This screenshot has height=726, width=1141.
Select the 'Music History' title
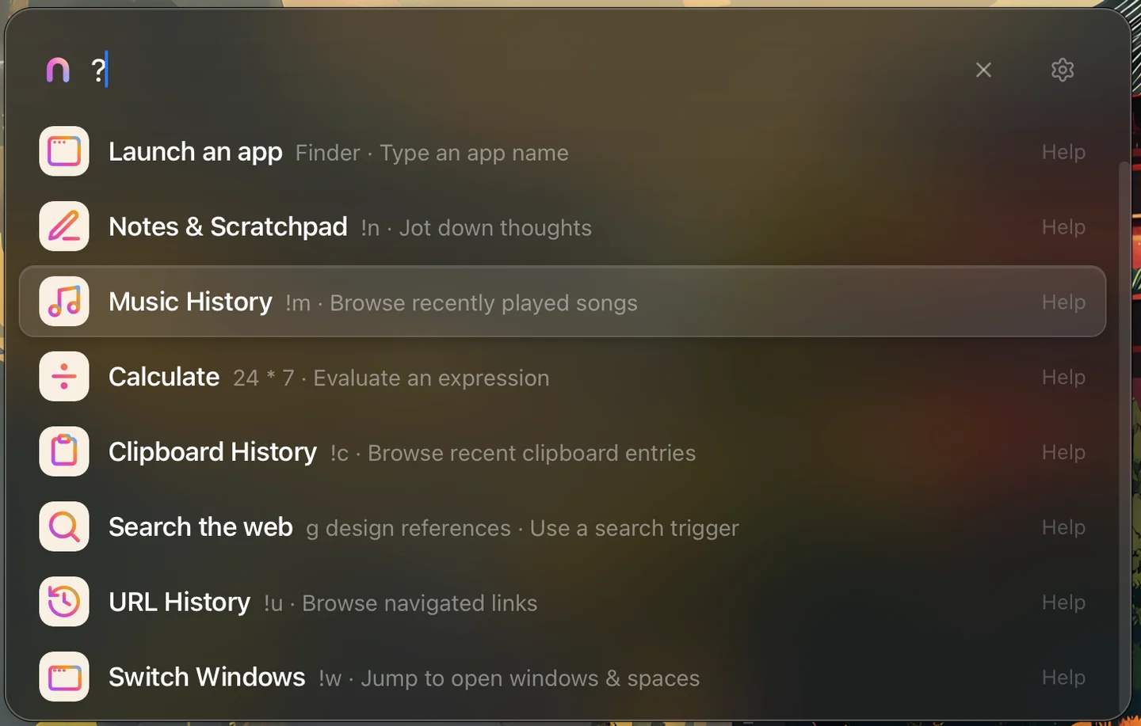coord(190,302)
